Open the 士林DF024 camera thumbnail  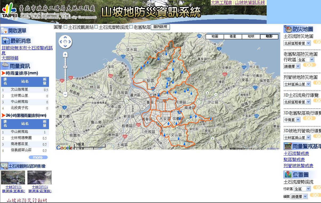(39, 177)
